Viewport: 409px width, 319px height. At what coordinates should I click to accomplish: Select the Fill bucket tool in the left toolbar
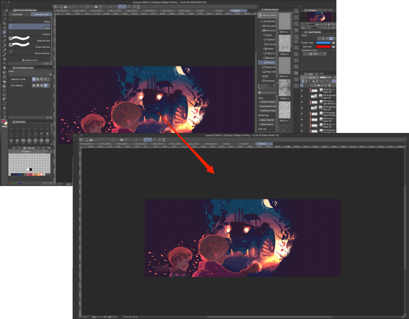coord(4,81)
